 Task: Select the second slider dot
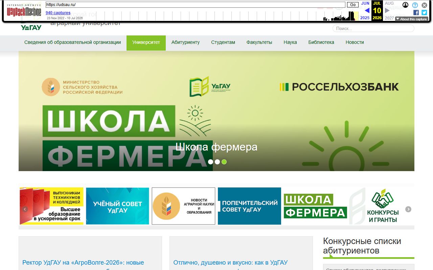coord(217,162)
